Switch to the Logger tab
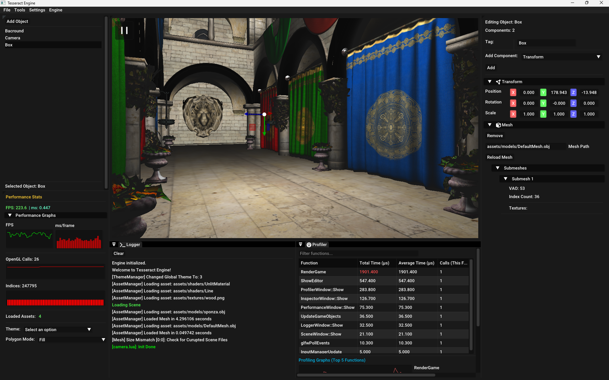Screen dimensions: 609x380 point(130,245)
